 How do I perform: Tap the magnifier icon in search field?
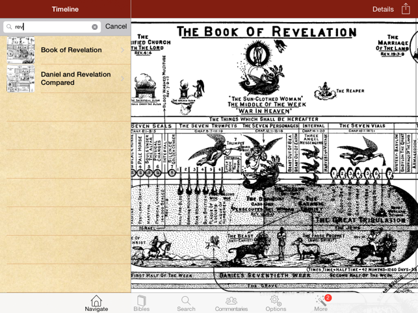point(9,27)
